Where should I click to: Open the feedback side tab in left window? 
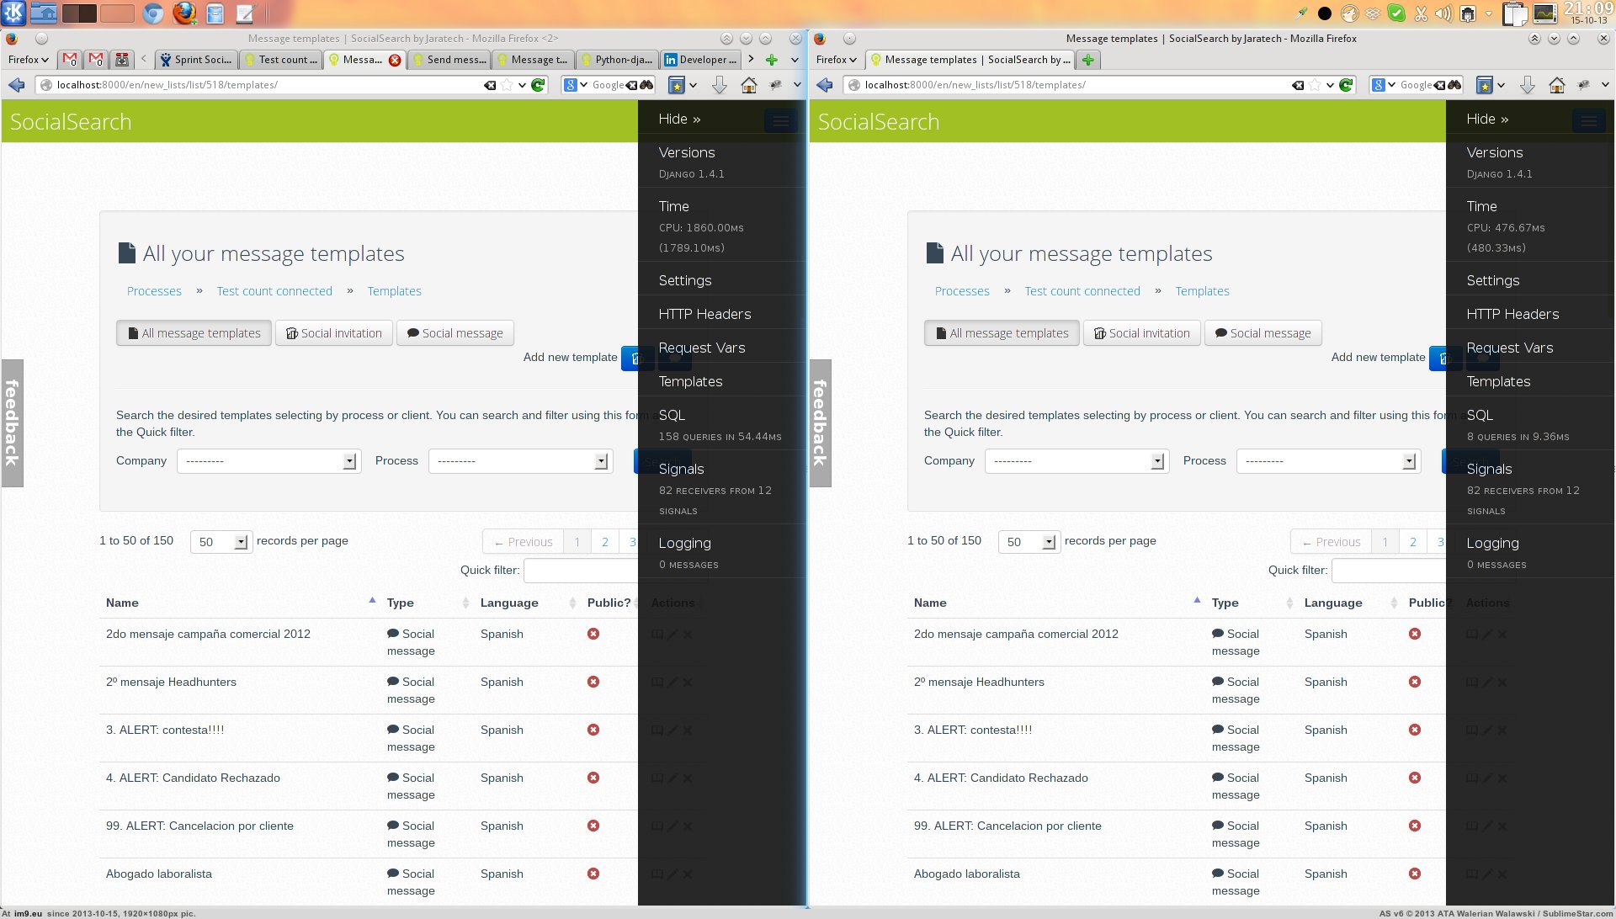click(12, 423)
